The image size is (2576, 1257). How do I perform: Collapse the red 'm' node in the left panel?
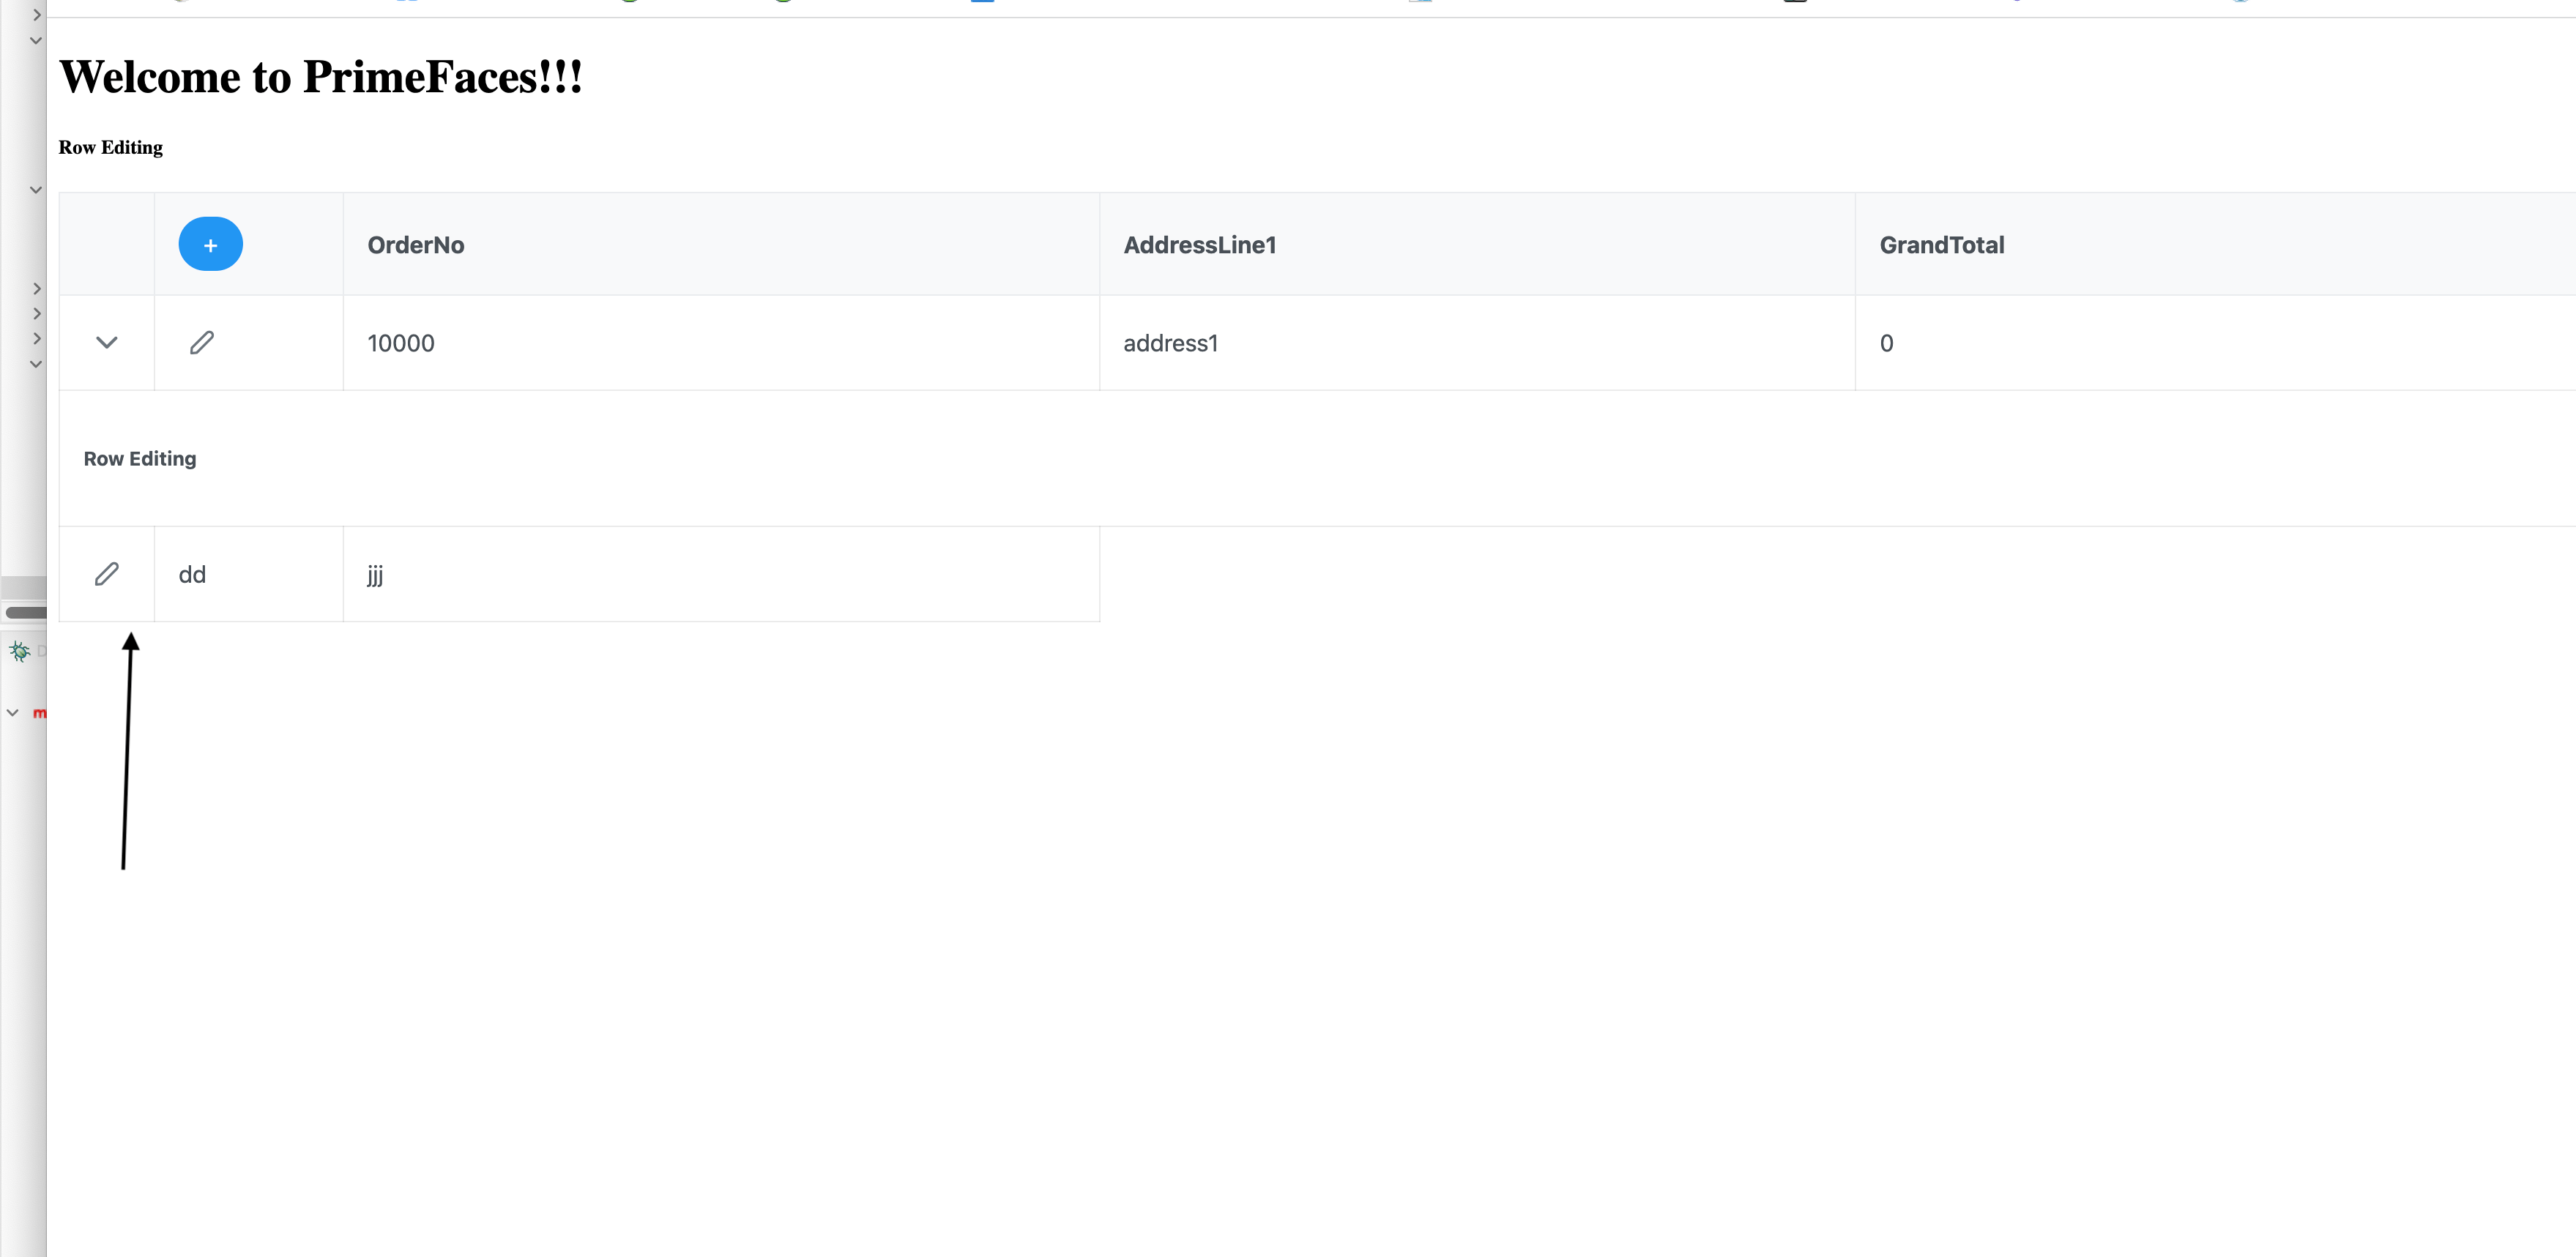coord(13,712)
